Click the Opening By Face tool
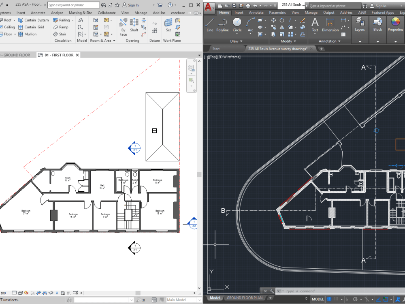The width and height of the screenshot is (405, 304). point(123,27)
